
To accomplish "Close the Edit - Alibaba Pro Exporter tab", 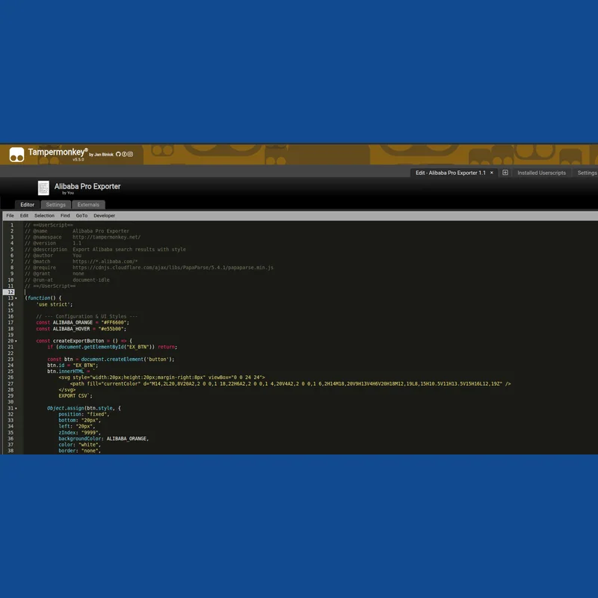I will [x=492, y=173].
